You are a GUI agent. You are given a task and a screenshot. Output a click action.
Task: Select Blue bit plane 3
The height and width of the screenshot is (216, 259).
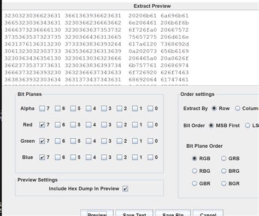(x=104, y=157)
